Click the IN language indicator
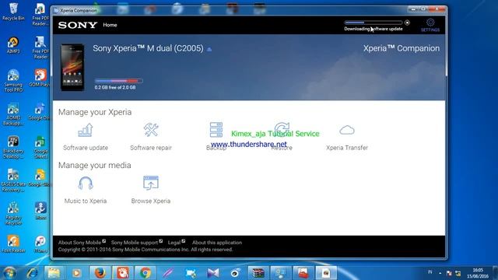The width and height of the screenshot is (498, 280). (430, 271)
